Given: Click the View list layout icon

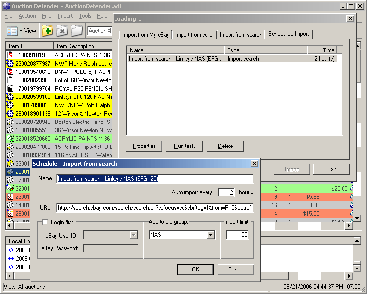Looking at the screenshot, I should (12, 31).
